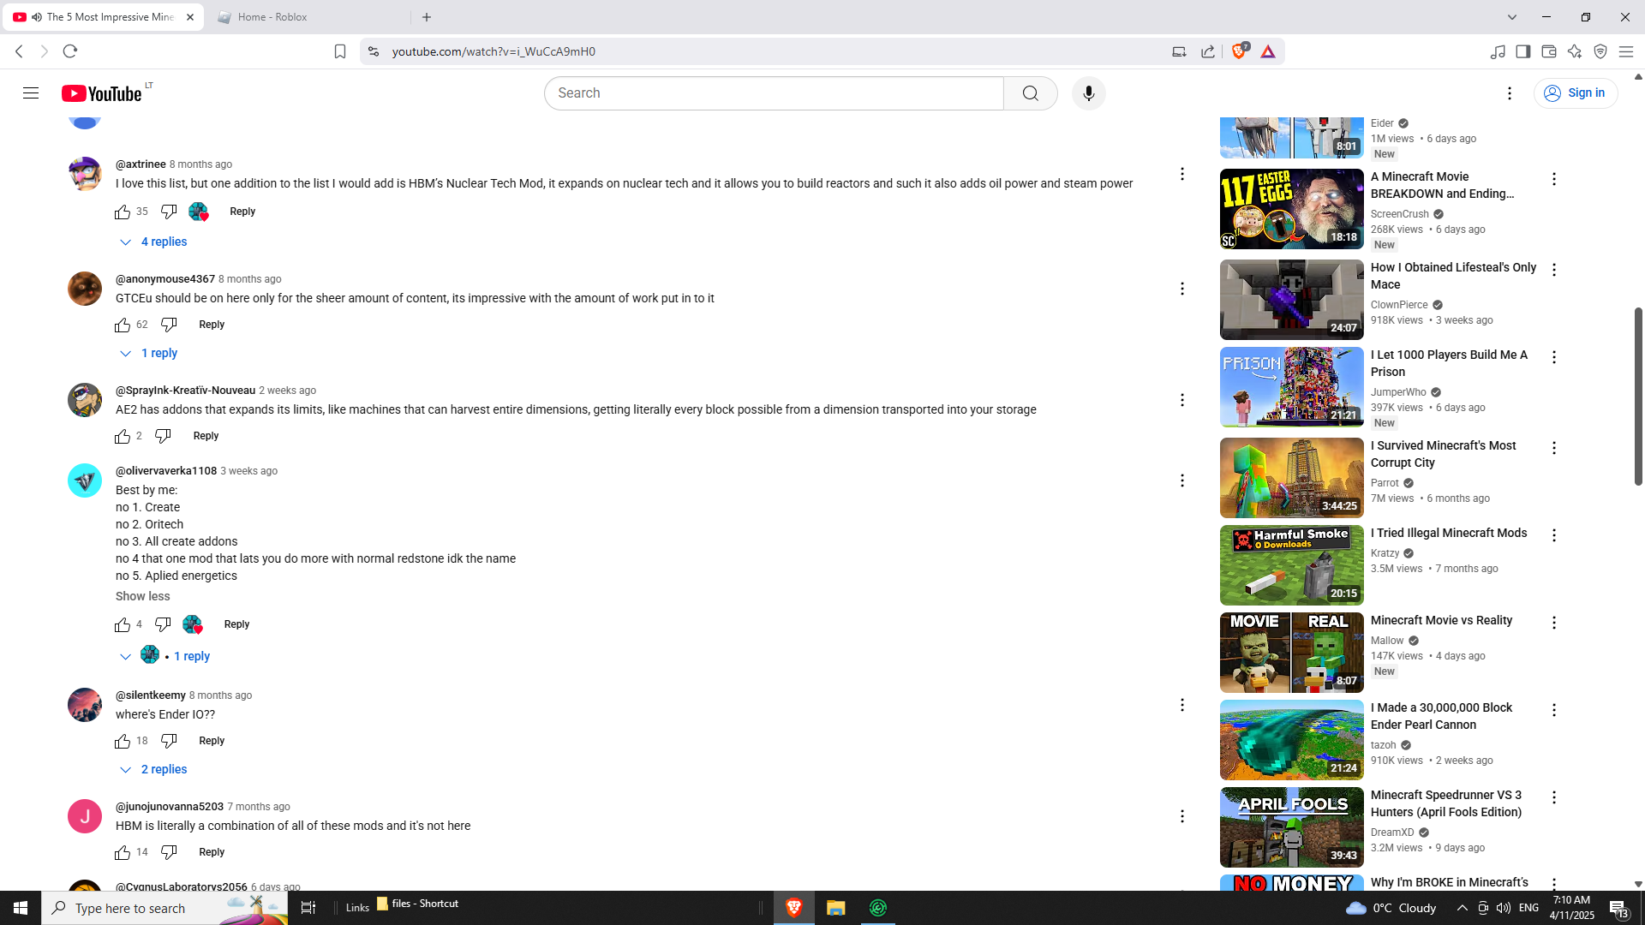Click the Brave Shields lion icon
The width and height of the screenshot is (1645, 925).
click(x=1238, y=51)
